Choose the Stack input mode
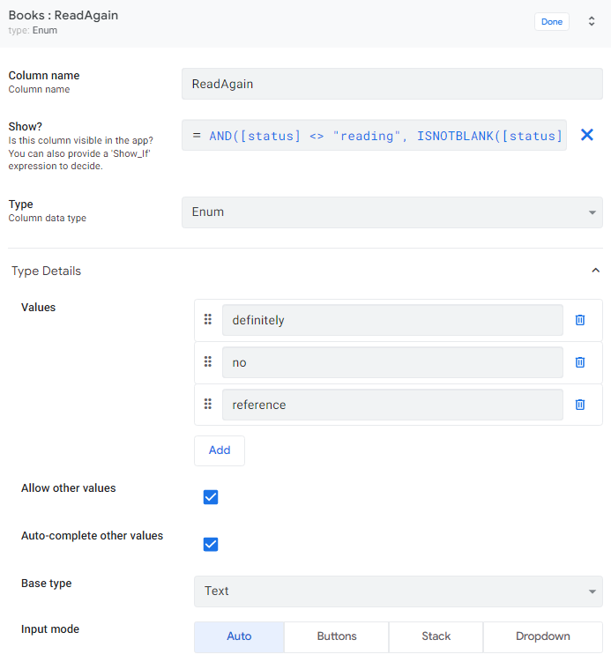Image resolution: width=611 pixels, height=662 pixels. 436,636
